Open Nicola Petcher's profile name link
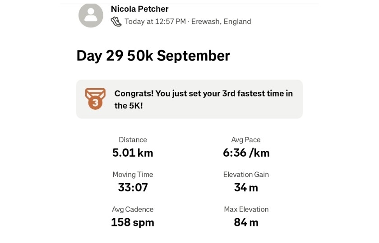Viewport: 379px width, 243px height. click(x=139, y=9)
